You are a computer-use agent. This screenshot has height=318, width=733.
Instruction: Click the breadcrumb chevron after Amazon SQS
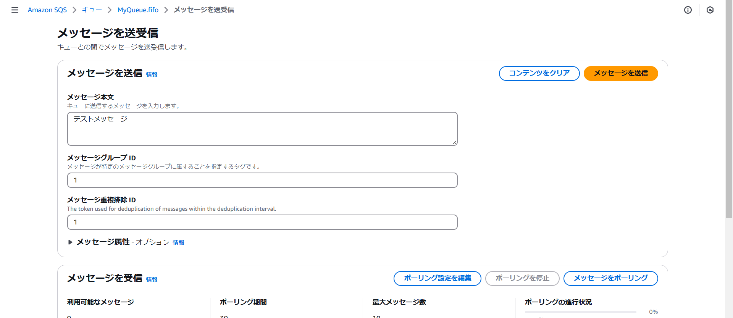[74, 10]
